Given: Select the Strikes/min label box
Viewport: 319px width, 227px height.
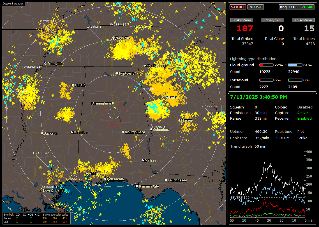Looking at the screenshot, I should (241, 20).
